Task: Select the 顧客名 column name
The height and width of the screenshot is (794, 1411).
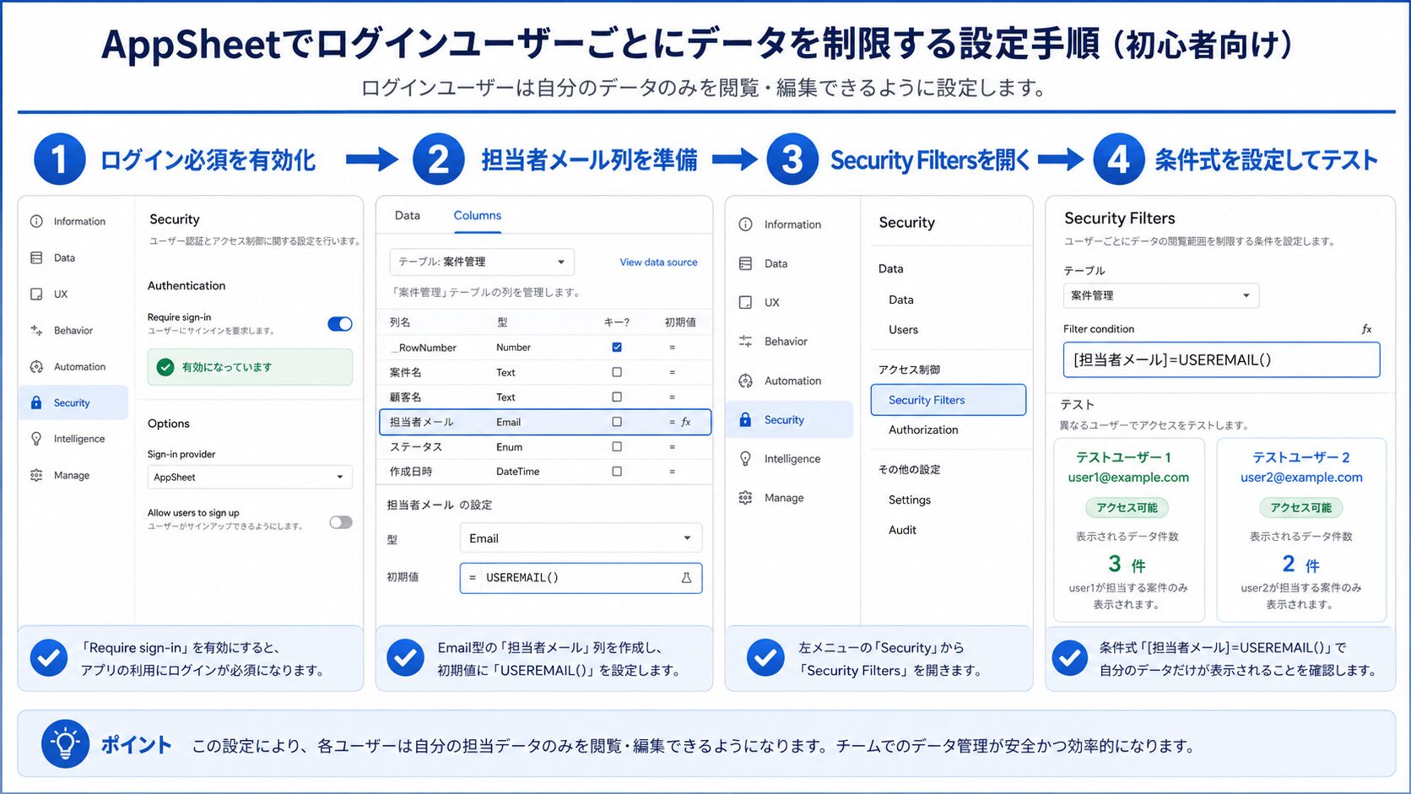Action: [406, 397]
